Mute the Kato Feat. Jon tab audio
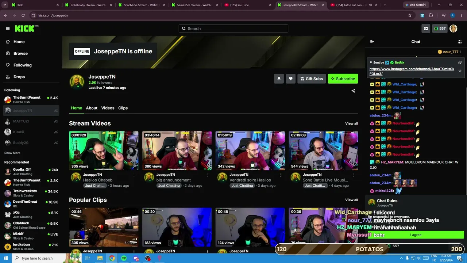This screenshot has height=263, width=467. [x=370, y=5]
